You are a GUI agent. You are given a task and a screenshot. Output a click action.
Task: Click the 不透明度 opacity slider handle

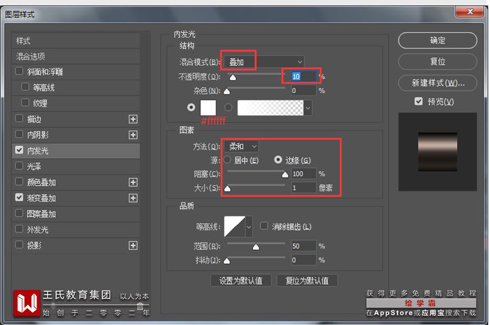click(233, 77)
